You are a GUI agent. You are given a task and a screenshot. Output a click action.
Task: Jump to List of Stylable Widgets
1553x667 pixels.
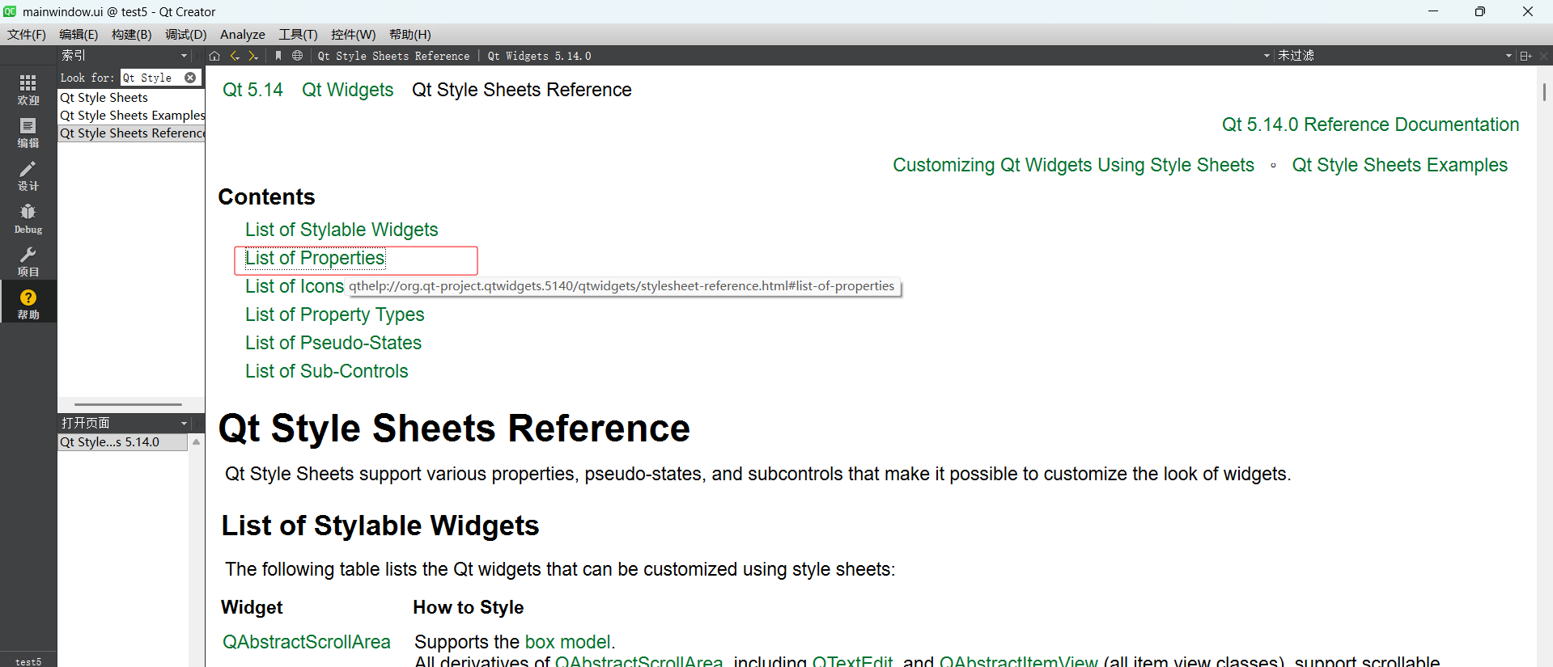click(x=342, y=230)
